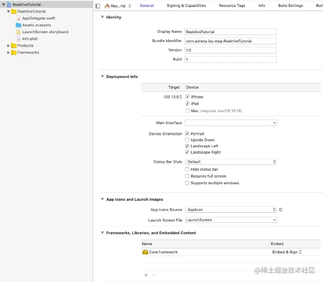Open the Status Bar Style popup
Viewport: 323px width, 282px height.
tap(231, 162)
